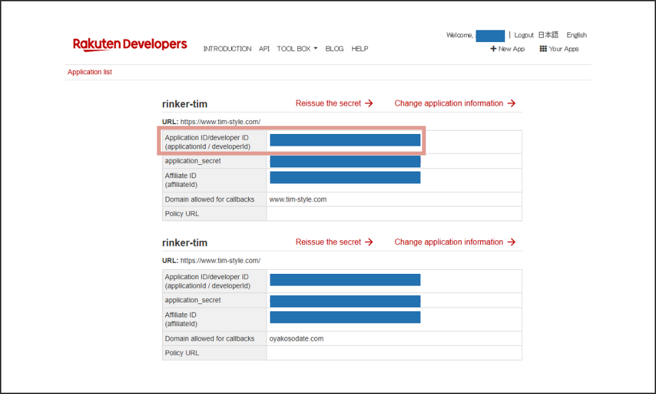
Task: Click the Application list breadcrumb link
Action: [89, 72]
